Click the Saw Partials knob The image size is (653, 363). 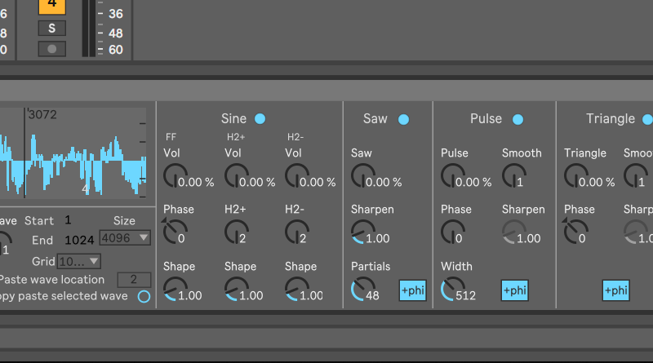tap(361, 289)
